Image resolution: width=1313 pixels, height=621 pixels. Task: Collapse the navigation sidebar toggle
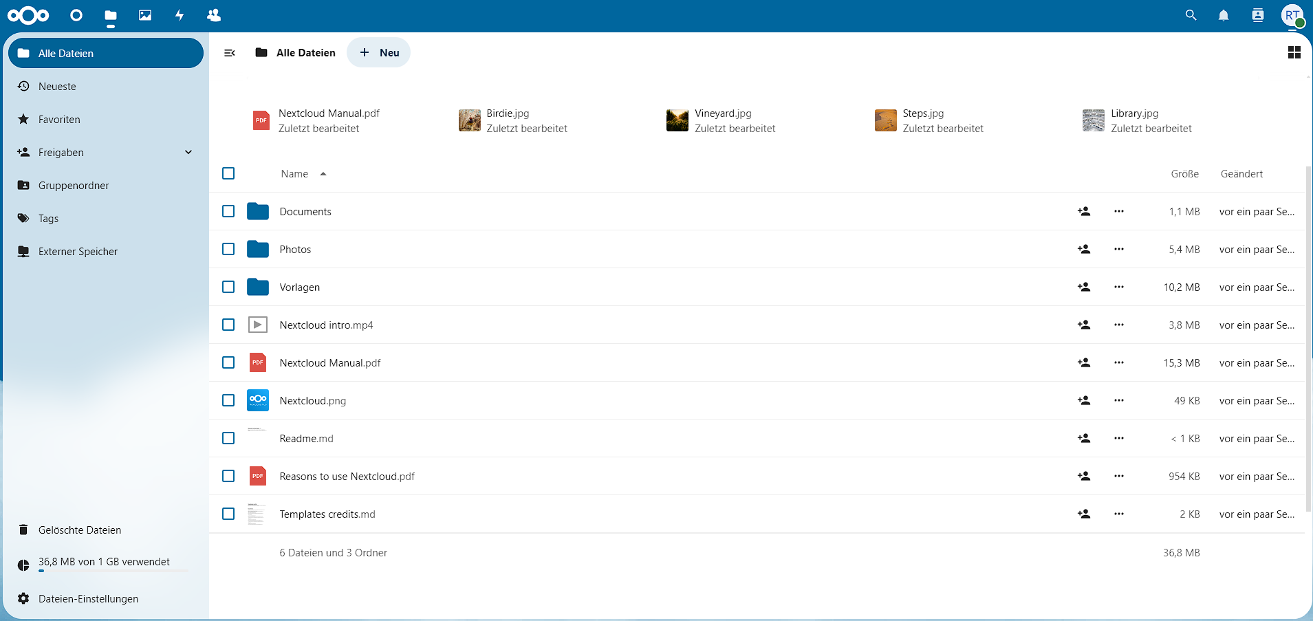click(230, 53)
